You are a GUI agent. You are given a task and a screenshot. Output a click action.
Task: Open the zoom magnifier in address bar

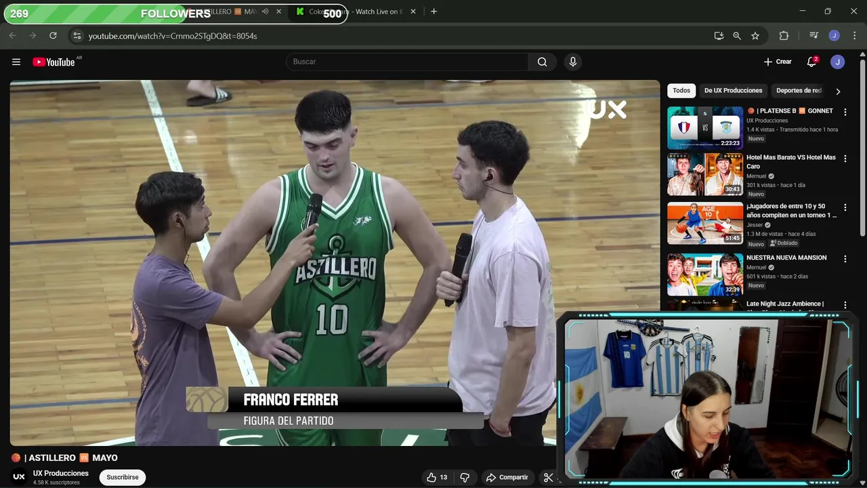(737, 36)
